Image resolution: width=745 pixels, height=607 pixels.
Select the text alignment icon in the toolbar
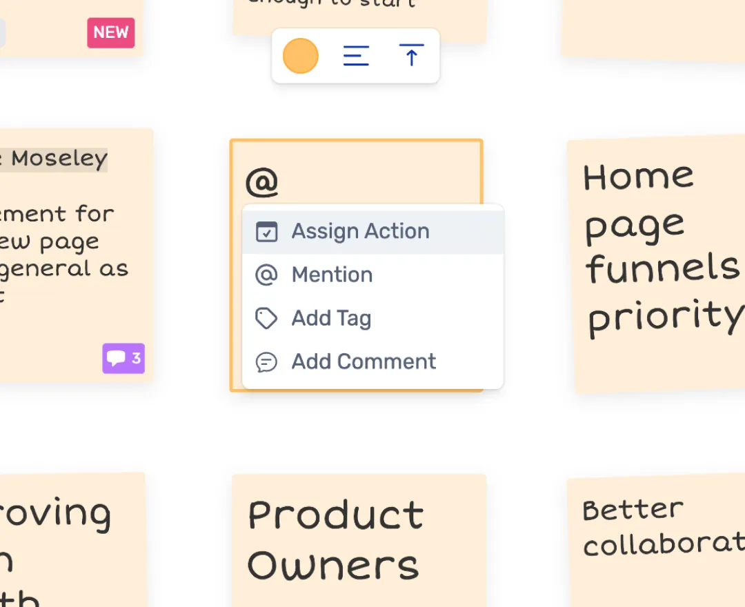click(356, 56)
